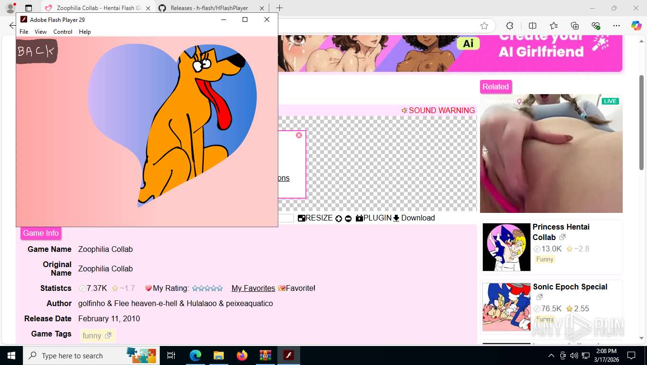Image resolution: width=647 pixels, height=365 pixels.
Task: Close the Releases h-flash/HFlashPlayer tab
Action: click(262, 8)
